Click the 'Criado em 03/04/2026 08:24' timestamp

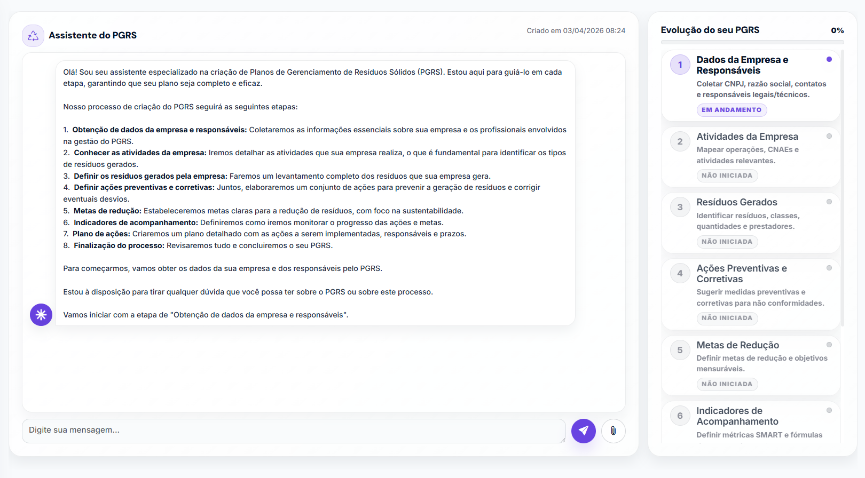point(576,30)
